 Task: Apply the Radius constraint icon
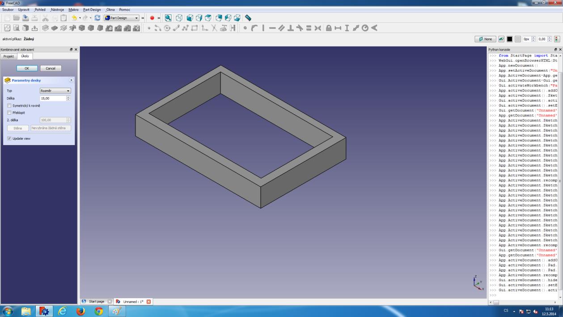coord(365,28)
